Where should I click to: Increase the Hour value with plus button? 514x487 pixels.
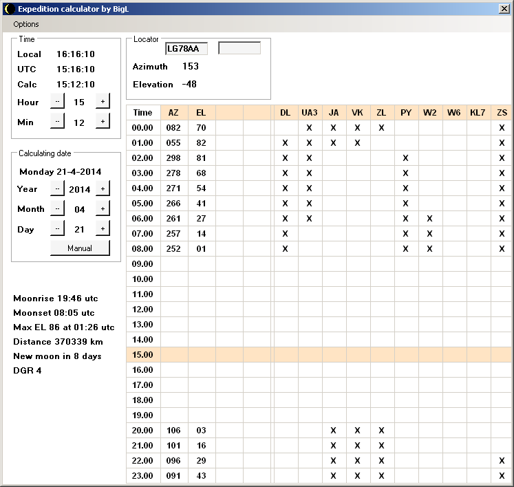tap(103, 102)
